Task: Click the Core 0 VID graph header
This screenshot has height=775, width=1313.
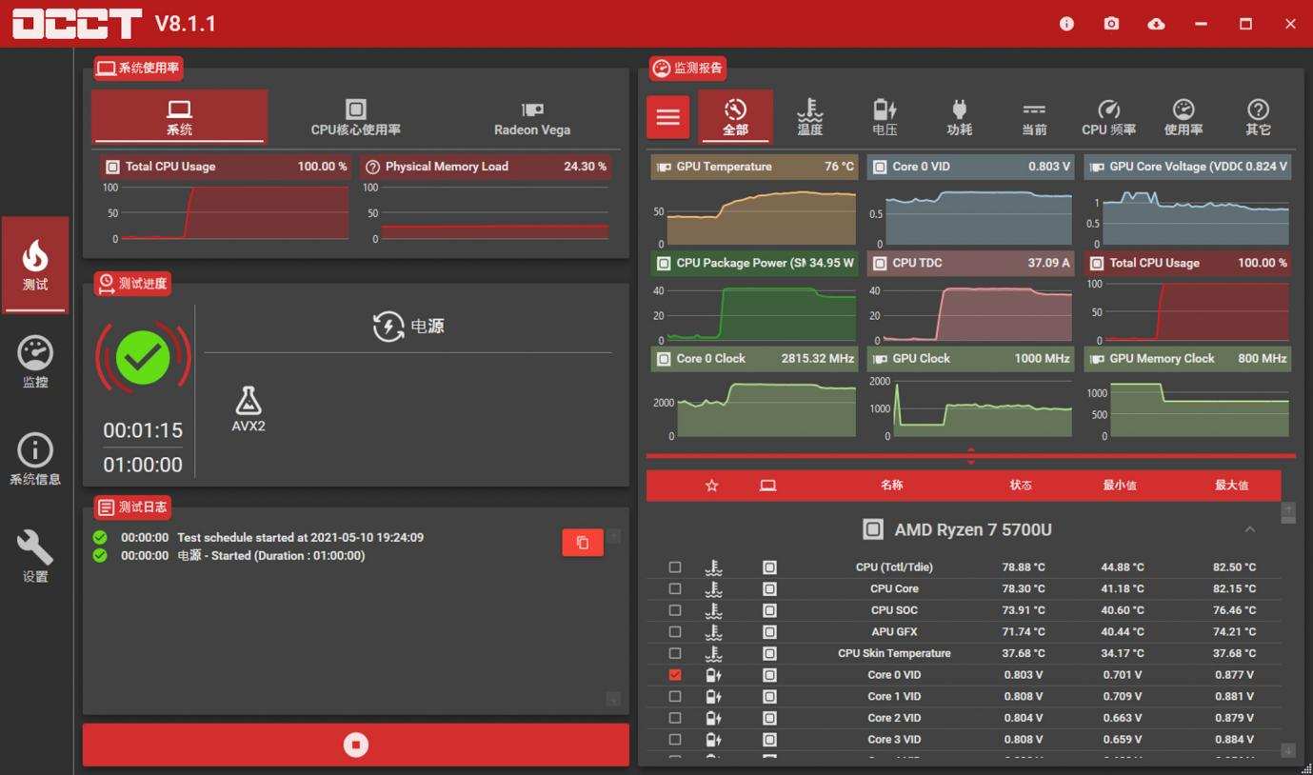Action: [x=970, y=167]
